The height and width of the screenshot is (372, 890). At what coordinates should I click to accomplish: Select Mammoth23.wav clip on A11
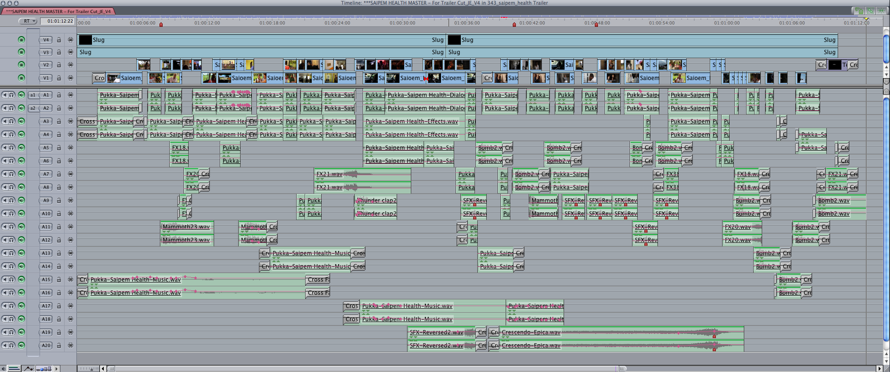(x=187, y=227)
